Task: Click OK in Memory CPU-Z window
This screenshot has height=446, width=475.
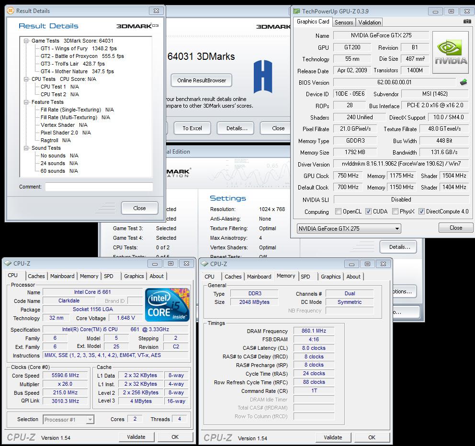Action: [x=372, y=437]
